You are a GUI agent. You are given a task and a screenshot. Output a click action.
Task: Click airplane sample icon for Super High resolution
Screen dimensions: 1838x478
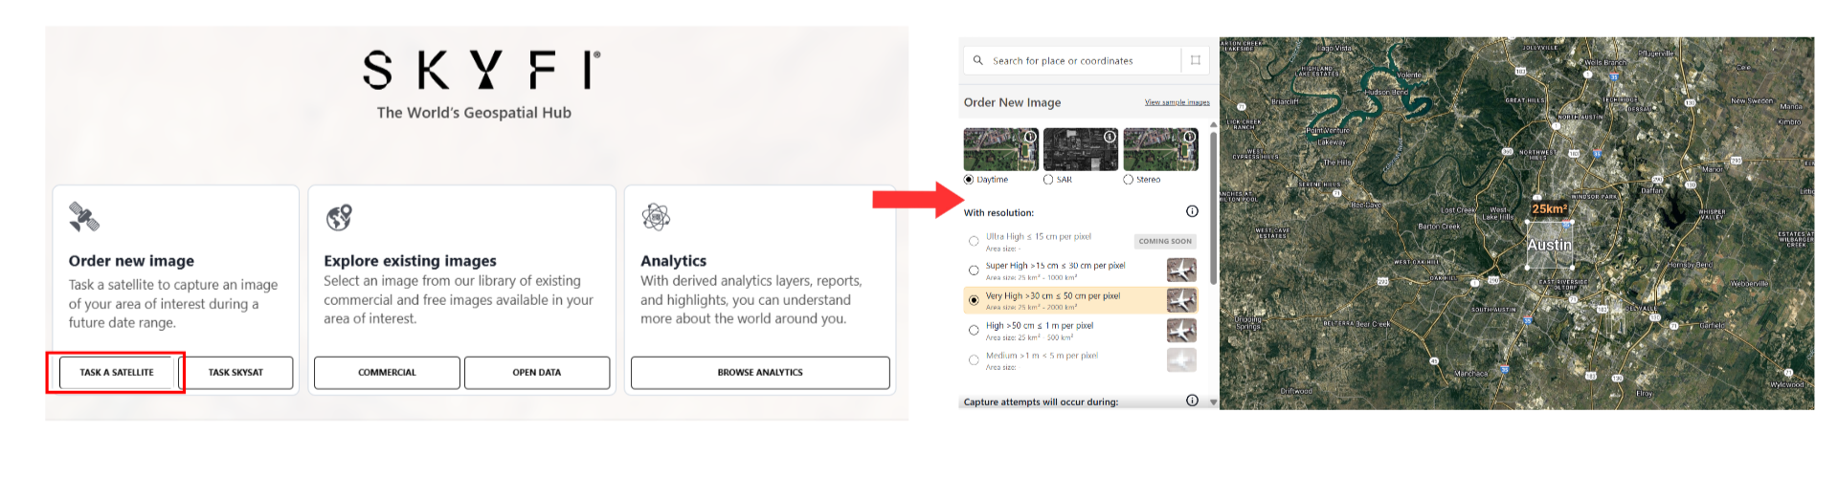point(1181,271)
